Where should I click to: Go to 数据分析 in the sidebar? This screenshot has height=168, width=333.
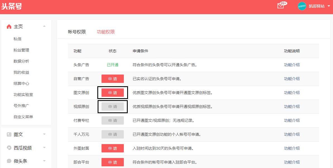(x=21, y=61)
